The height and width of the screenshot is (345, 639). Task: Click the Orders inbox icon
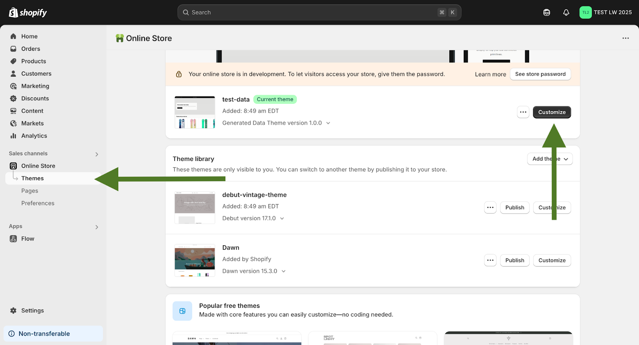click(14, 49)
